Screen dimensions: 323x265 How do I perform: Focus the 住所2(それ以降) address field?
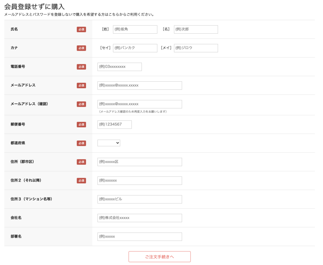140,181
